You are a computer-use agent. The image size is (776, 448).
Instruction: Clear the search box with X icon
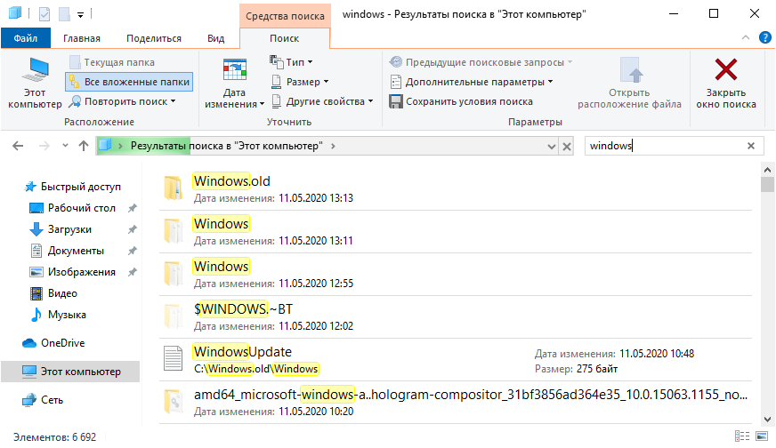tap(751, 146)
